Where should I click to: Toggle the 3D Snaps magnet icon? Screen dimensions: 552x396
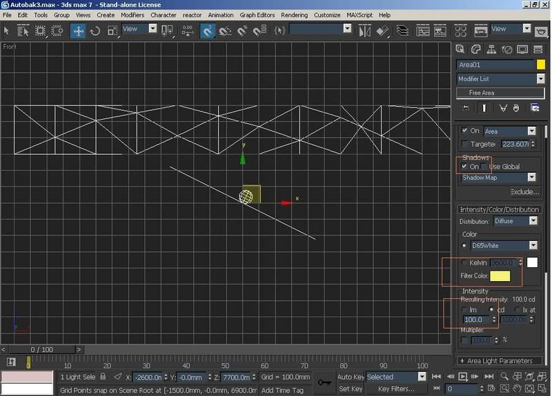[208, 30]
